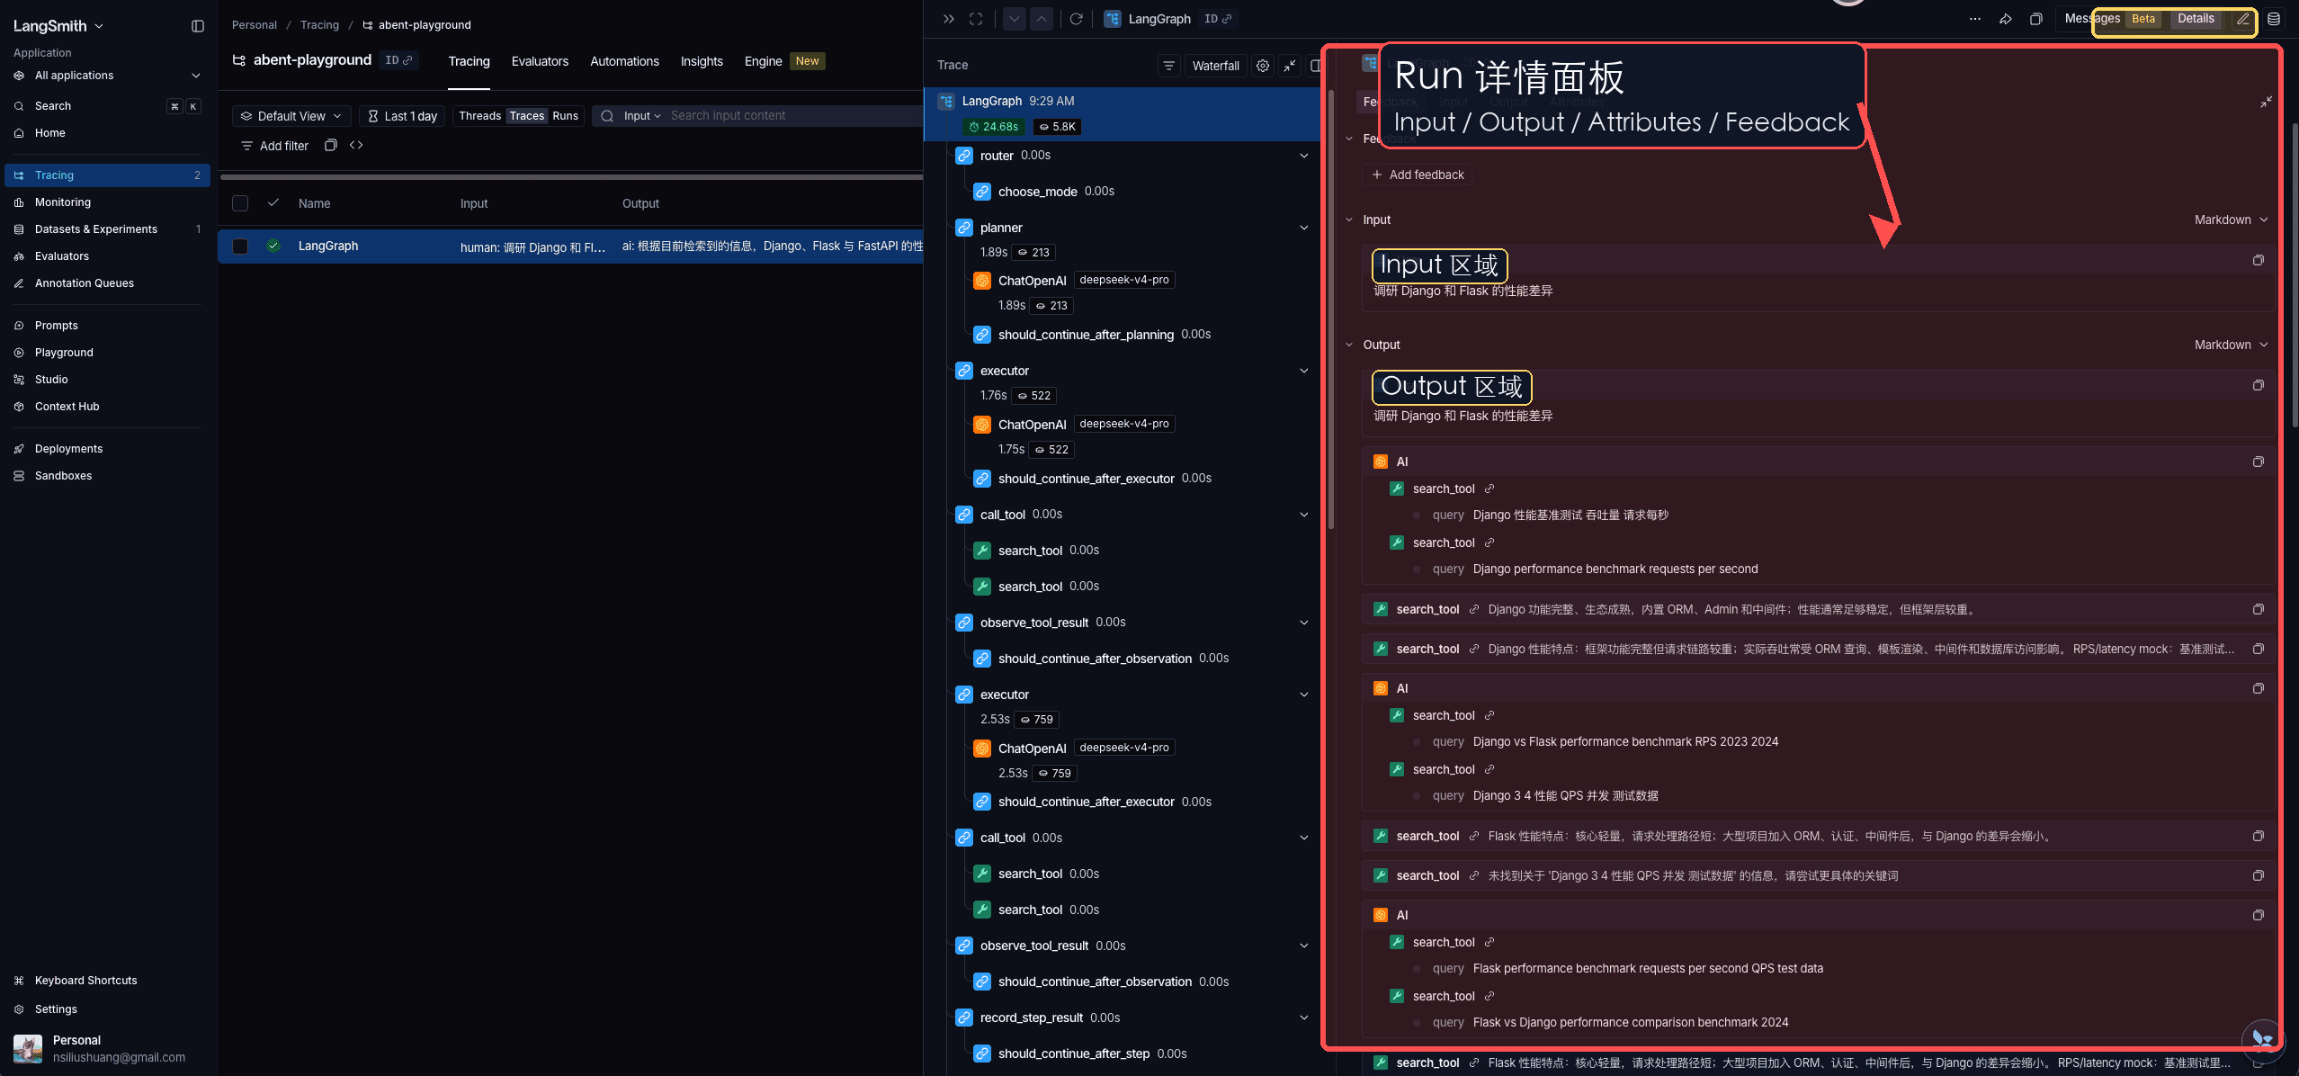
Task: Switch to the Messages Beta view
Action: coord(2111,19)
